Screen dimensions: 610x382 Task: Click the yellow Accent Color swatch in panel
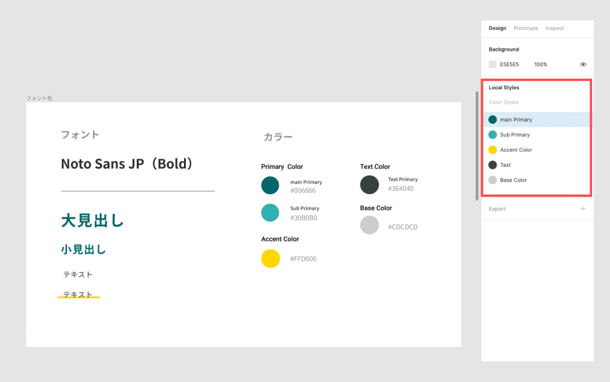click(x=492, y=150)
